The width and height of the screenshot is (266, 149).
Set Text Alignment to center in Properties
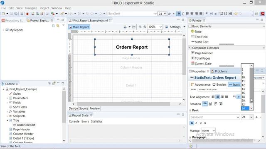coord(218,97)
